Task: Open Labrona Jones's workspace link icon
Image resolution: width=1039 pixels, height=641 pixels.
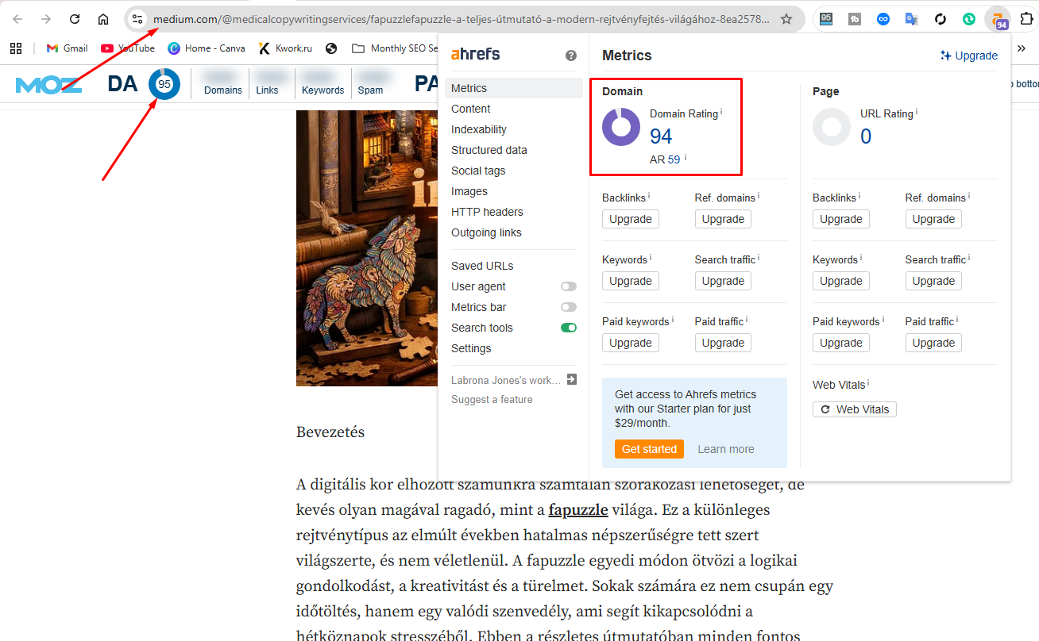Action: tap(571, 380)
